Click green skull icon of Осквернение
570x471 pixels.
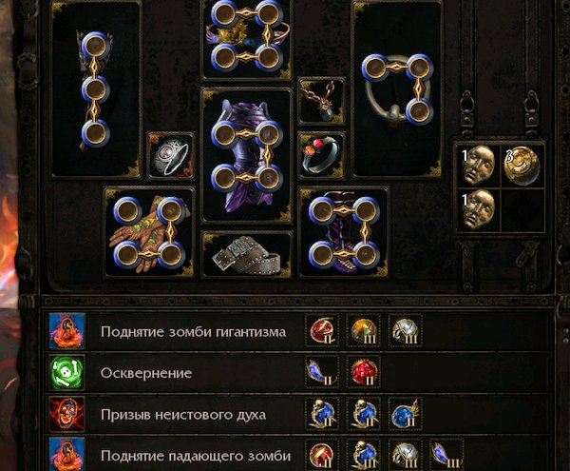pyautogui.click(x=66, y=373)
